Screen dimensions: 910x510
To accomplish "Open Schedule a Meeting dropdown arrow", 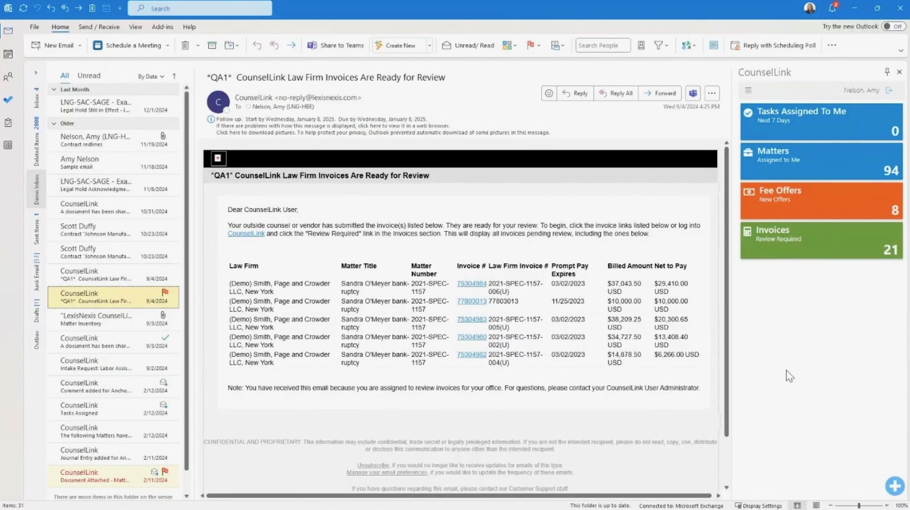I will 167,45.
